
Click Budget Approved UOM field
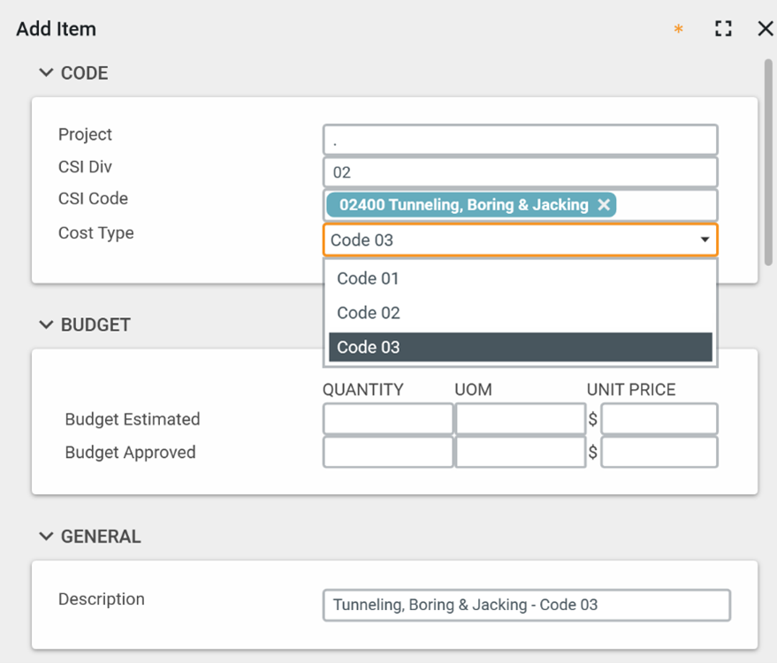point(520,453)
